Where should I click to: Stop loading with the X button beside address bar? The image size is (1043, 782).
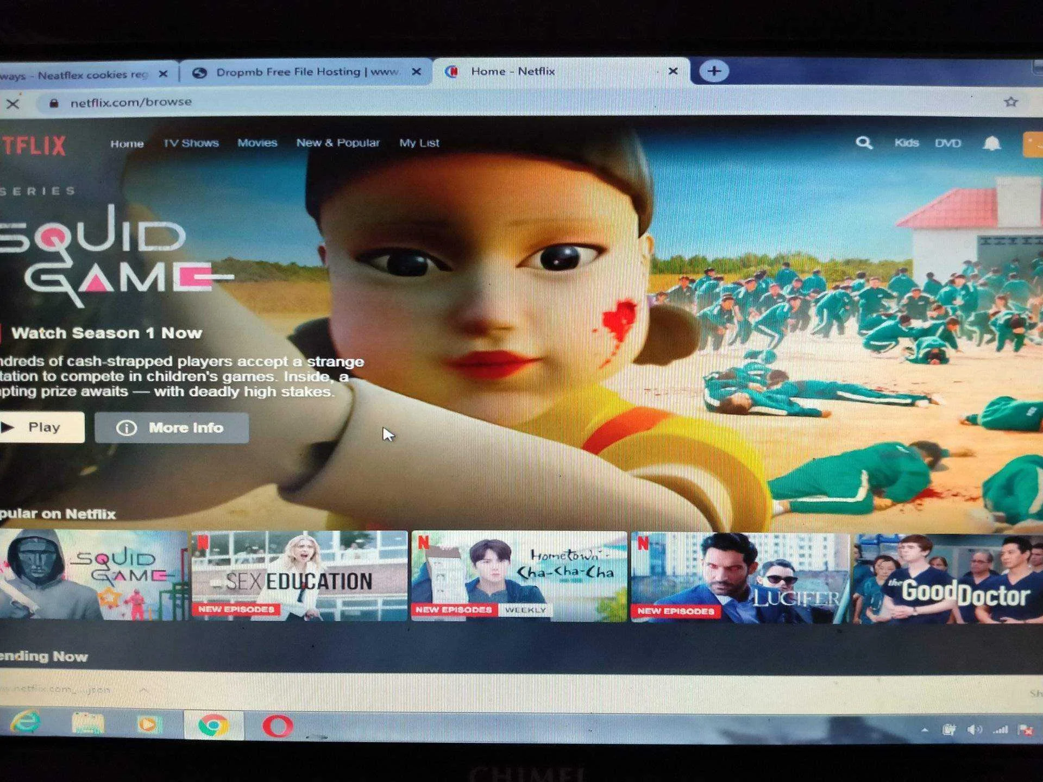pos(12,103)
